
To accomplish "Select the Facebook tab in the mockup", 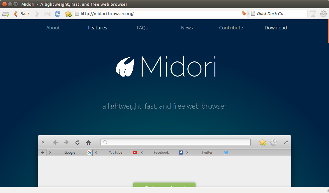I will 161,152.
